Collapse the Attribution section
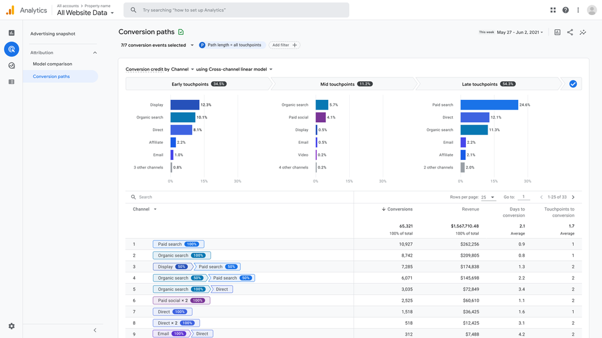602x338 pixels. [x=95, y=53]
